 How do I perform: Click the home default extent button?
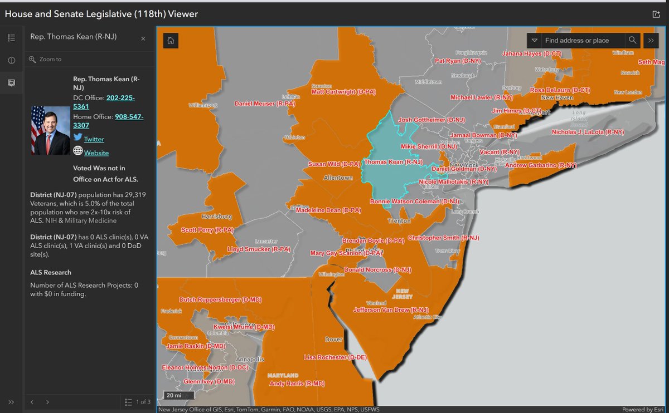[x=170, y=41]
